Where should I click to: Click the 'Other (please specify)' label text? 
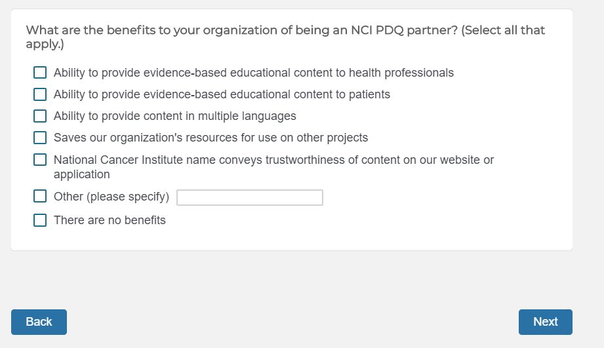(x=111, y=197)
